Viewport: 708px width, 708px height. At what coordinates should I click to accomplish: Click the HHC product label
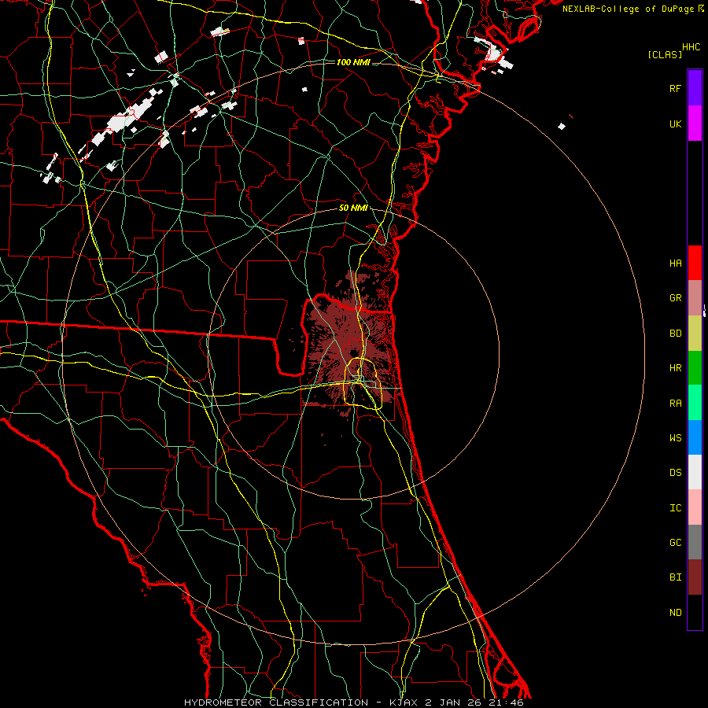(x=691, y=47)
